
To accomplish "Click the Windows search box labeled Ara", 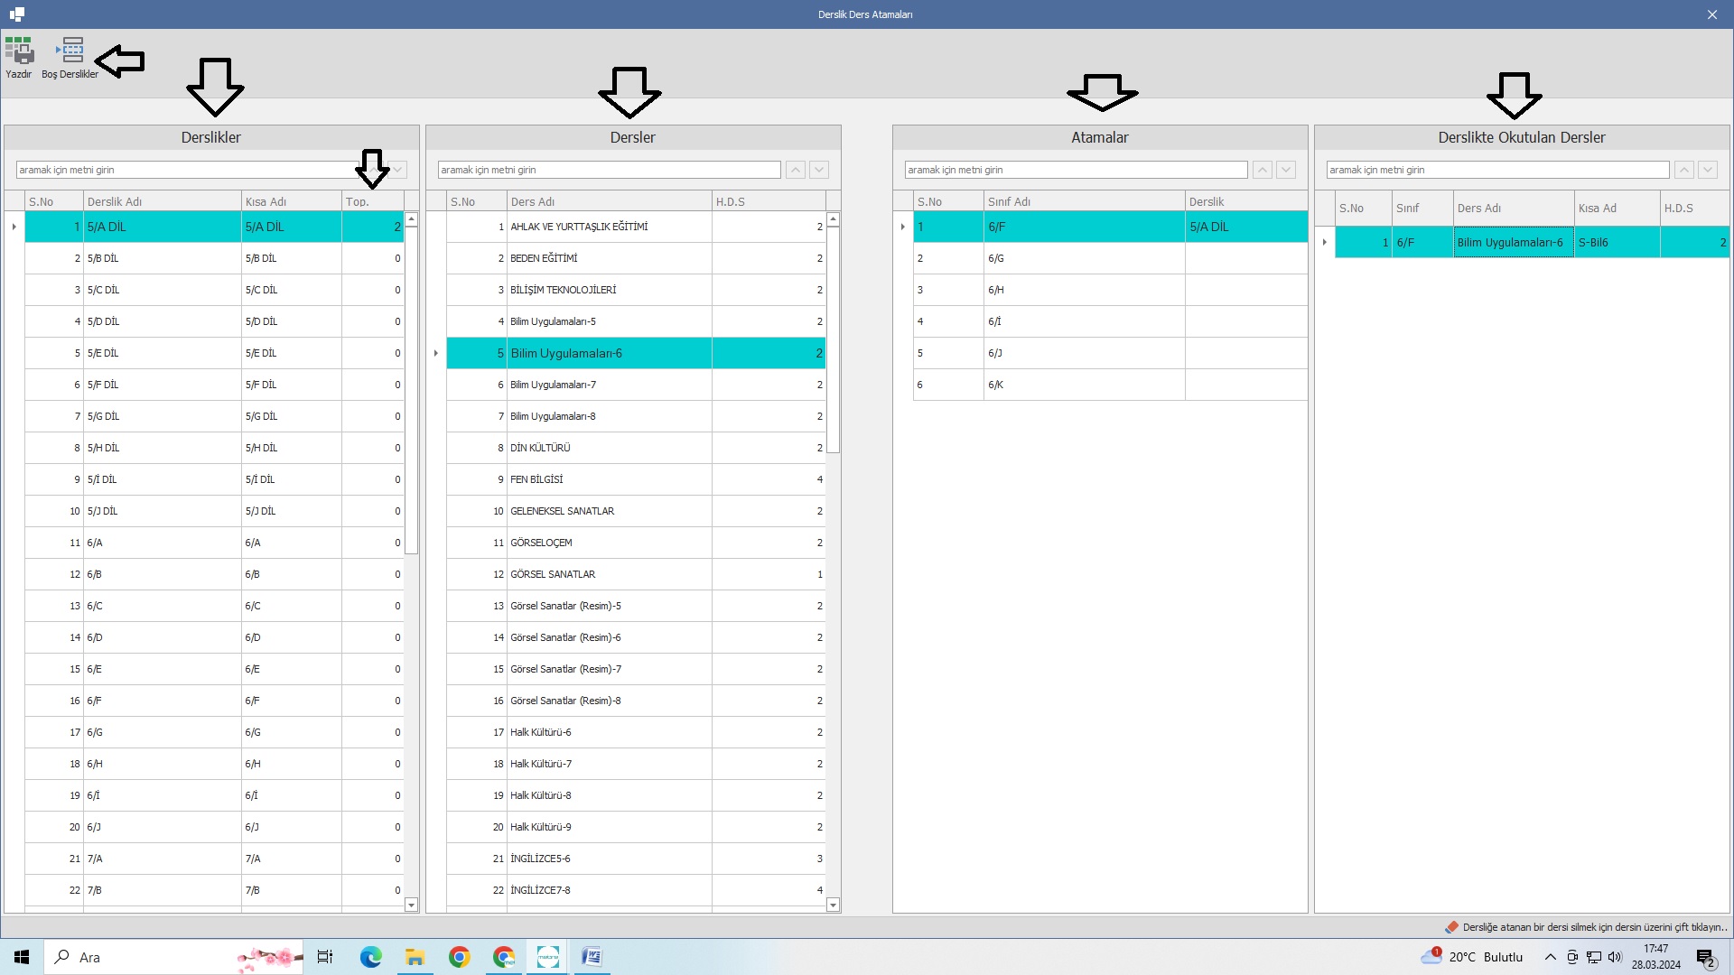I will (x=173, y=957).
